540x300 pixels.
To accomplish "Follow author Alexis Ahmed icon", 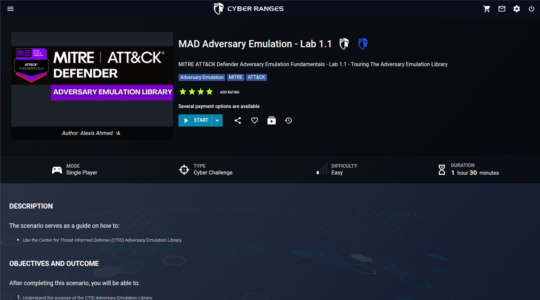I will click(x=118, y=133).
